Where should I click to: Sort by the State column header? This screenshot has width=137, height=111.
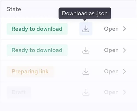click(x=14, y=9)
